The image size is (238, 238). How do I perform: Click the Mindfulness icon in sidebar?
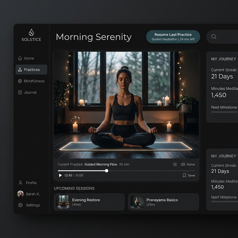pos(20,81)
